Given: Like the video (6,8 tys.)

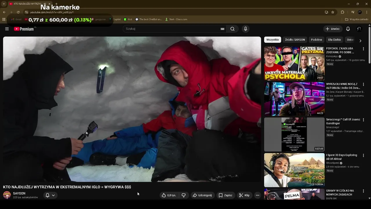Looking at the screenshot, I should tap(169, 195).
